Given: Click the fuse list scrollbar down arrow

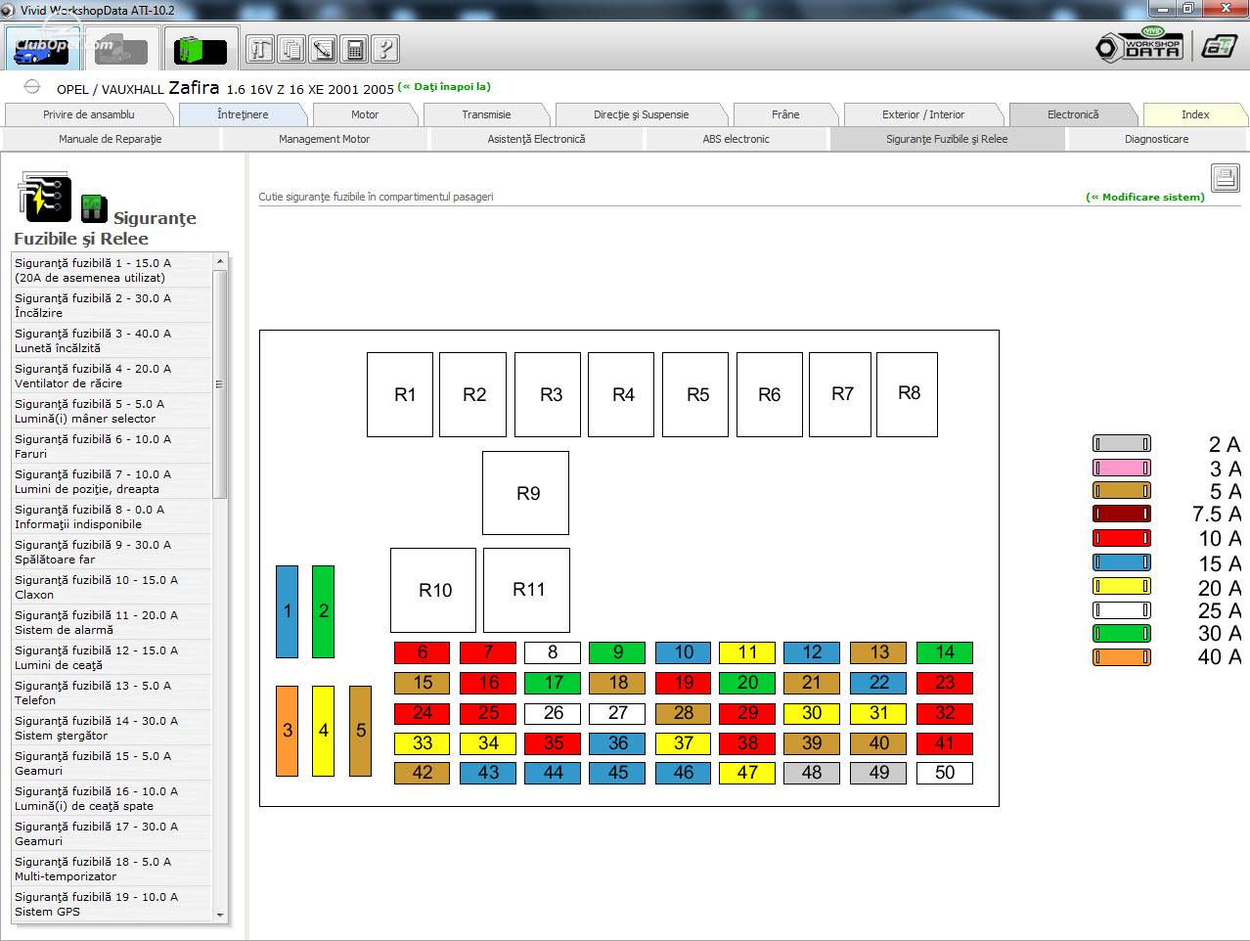Looking at the screenshot, I should [x=220, y=915].
